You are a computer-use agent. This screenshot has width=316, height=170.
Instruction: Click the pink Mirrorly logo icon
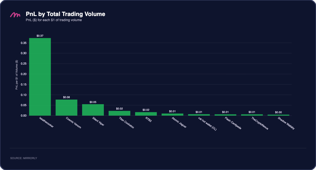point(15,15)
